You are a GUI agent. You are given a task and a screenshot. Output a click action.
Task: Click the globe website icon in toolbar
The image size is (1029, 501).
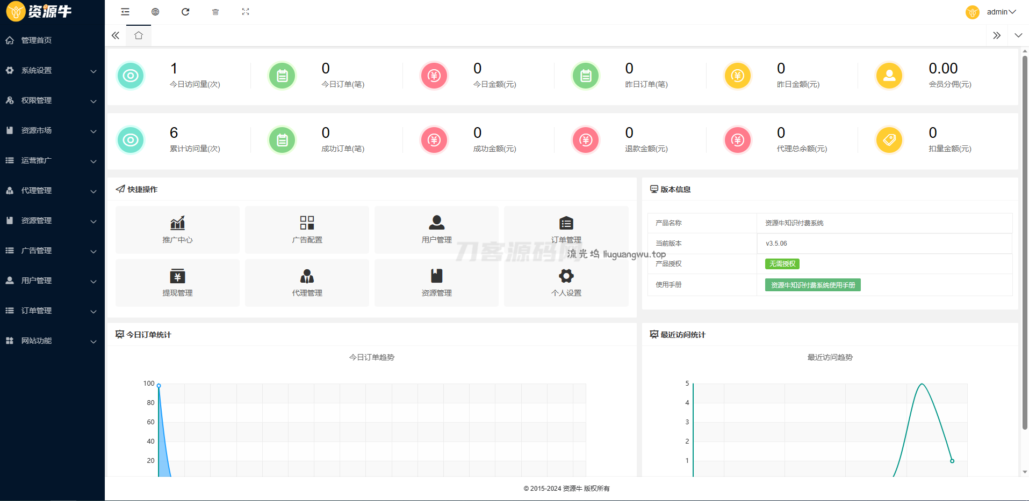pos(155,12)
